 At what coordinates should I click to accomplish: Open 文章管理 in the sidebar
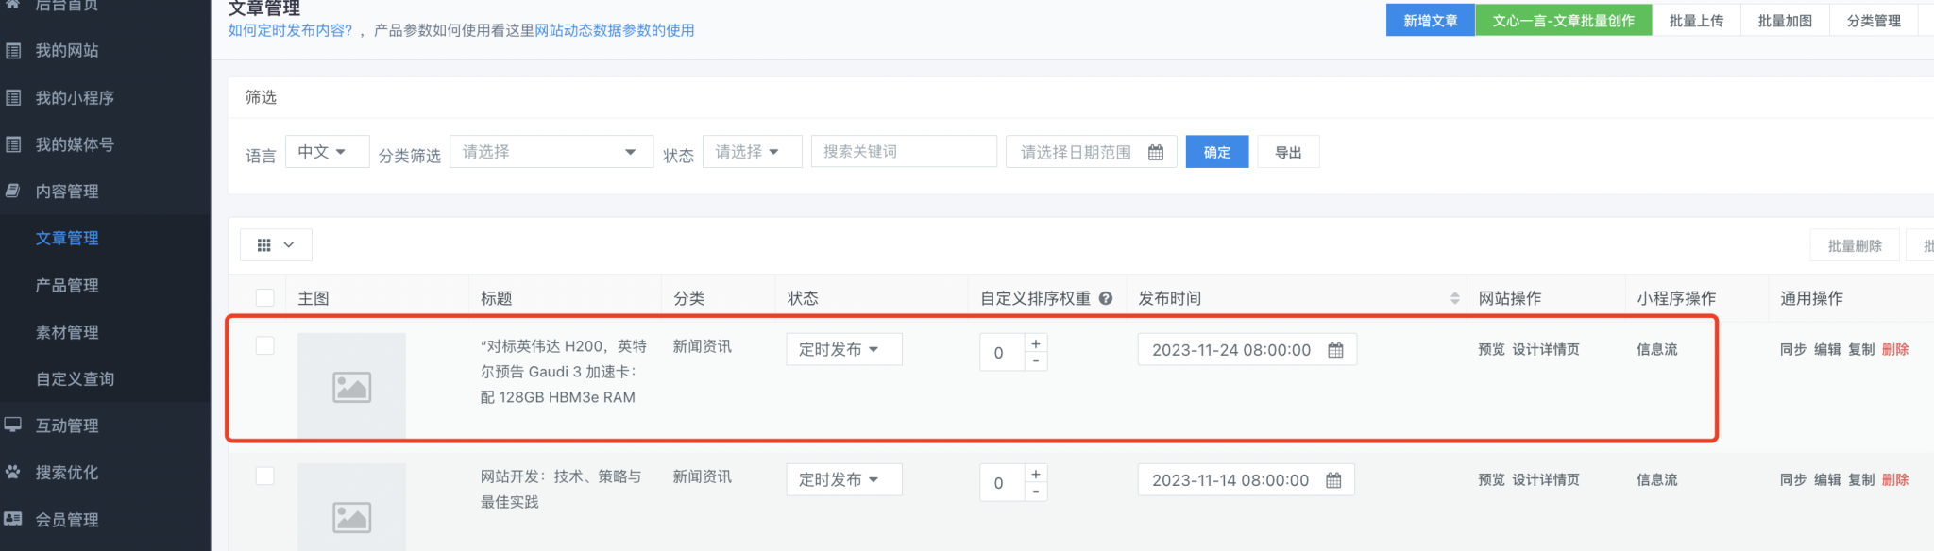click(67, 238)
